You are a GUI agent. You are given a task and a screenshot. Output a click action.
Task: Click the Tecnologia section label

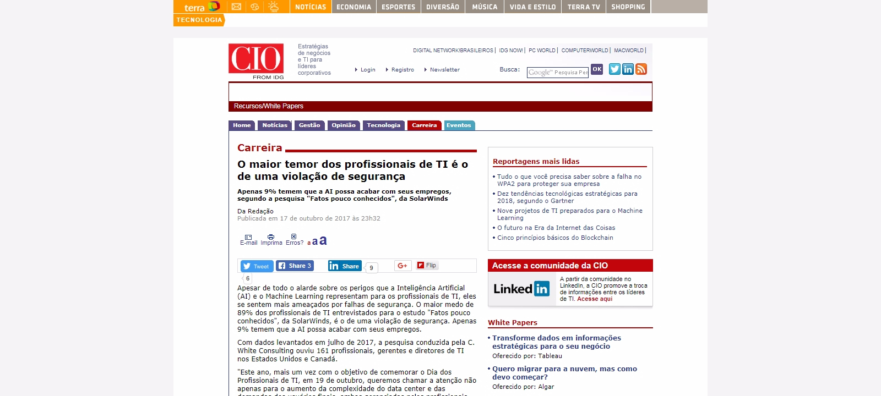(199, 20)
